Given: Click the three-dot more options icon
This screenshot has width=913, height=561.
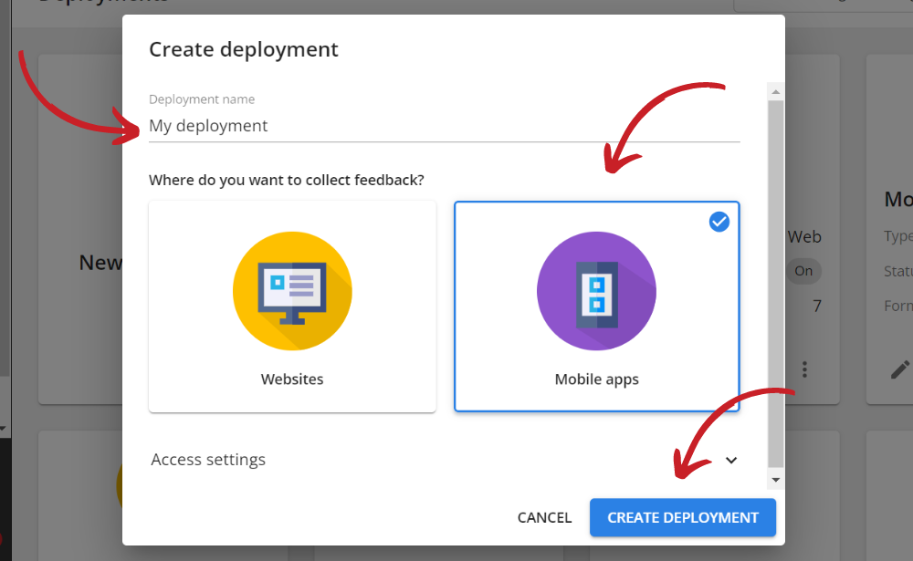Looking at the screenshot, I should tap(804, 369).
